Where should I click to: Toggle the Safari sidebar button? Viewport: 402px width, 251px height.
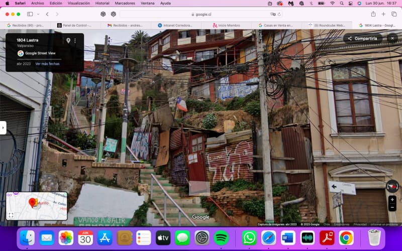[30, 14]
